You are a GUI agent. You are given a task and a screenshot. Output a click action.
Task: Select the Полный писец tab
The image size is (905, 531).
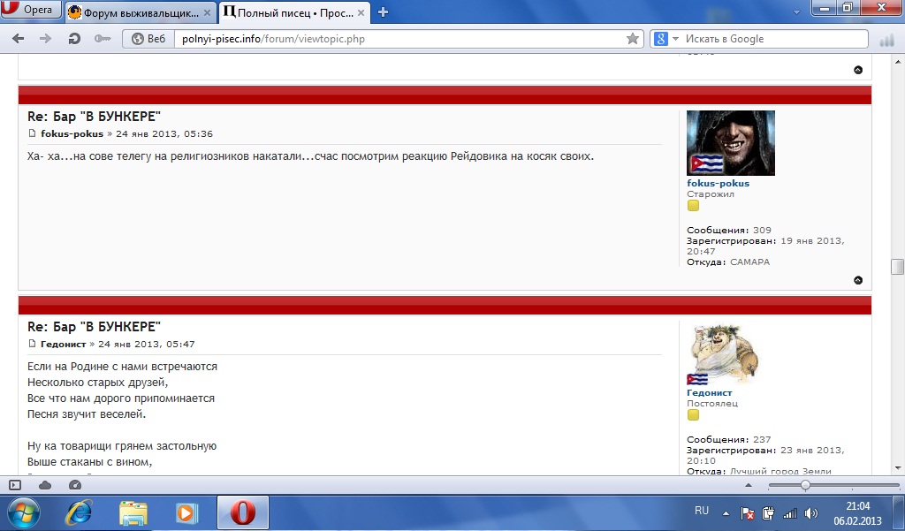294,12
